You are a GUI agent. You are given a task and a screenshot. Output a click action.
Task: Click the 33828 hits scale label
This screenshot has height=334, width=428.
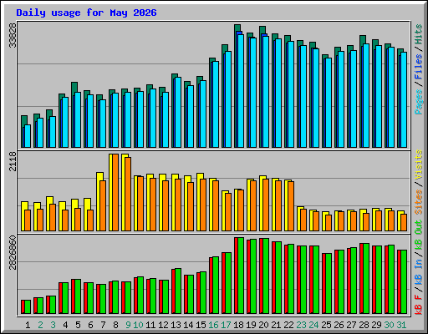coord(13,35)
